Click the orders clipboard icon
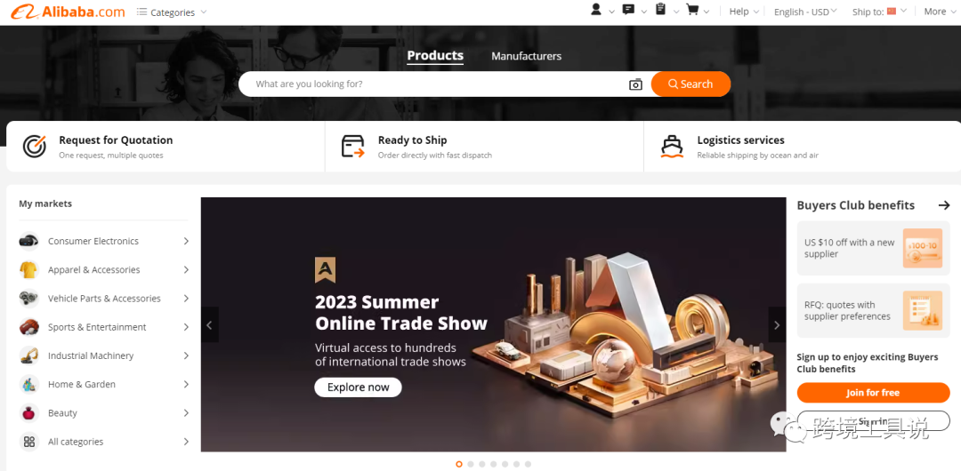This screenshot has width=961, height=471. click(x=660, y=10)
